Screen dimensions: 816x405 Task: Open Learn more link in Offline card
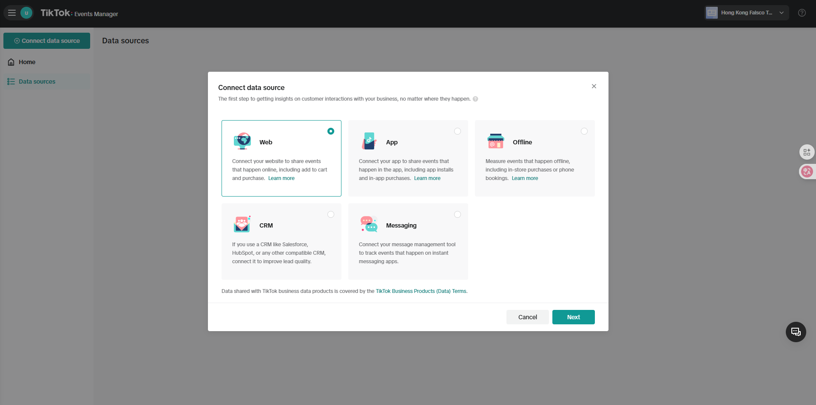pyautogui.click(x=525, y=178)
